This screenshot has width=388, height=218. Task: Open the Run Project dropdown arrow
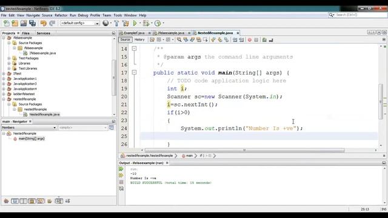click(140, 23)
